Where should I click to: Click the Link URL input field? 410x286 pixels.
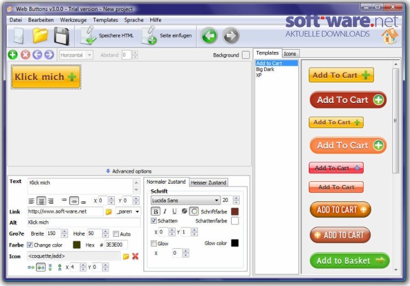[65, 212]
